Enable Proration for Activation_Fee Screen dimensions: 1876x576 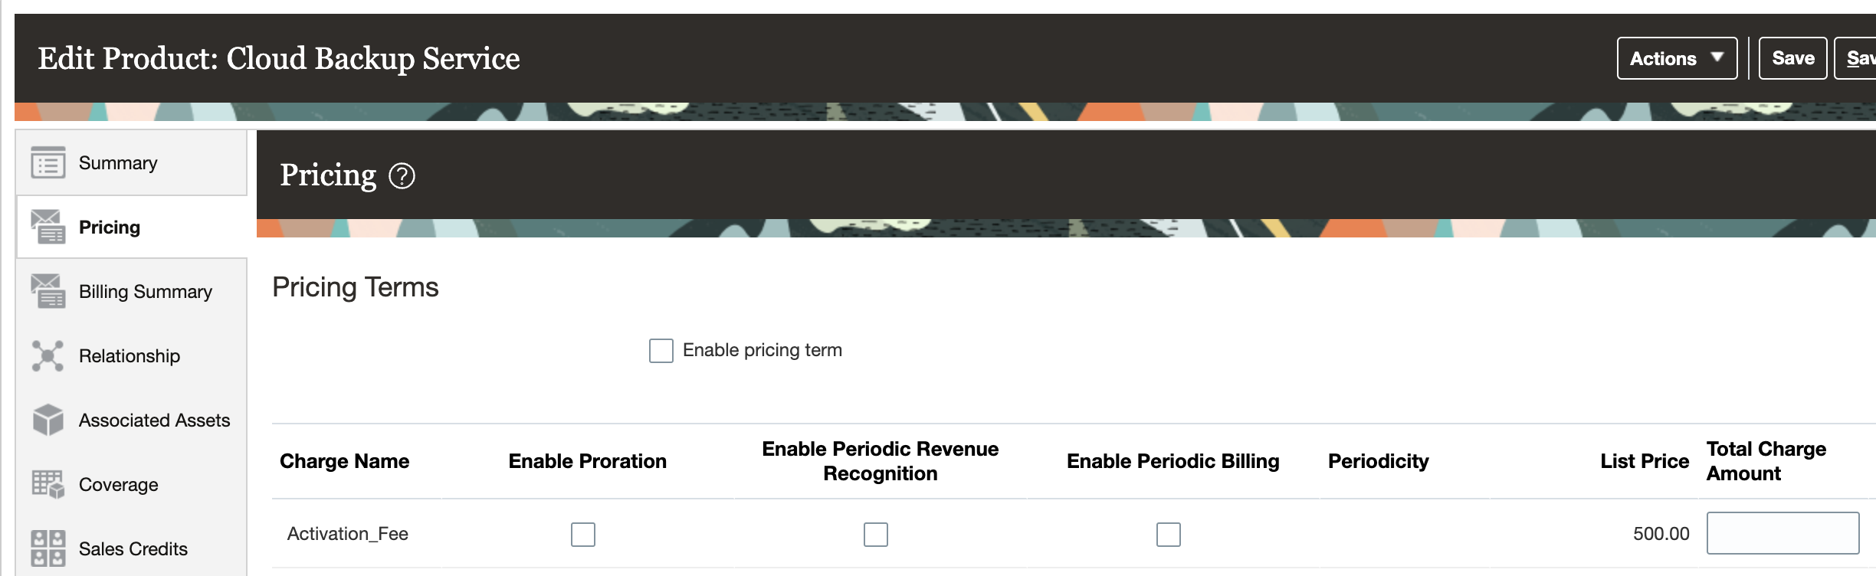[582, 534]
